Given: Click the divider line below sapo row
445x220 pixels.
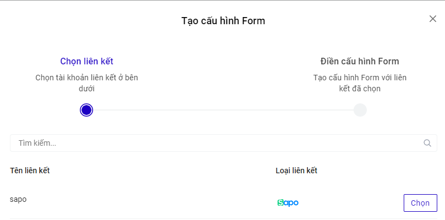Looking at the screenshot, I should (x=220, y=218).
